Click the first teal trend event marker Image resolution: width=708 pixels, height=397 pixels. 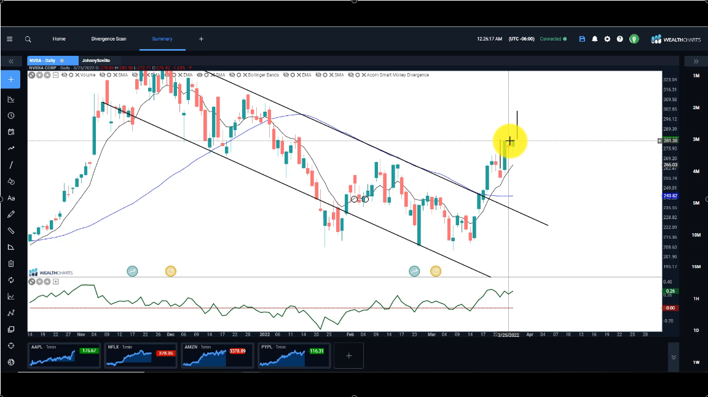click(x=132, y=271)
